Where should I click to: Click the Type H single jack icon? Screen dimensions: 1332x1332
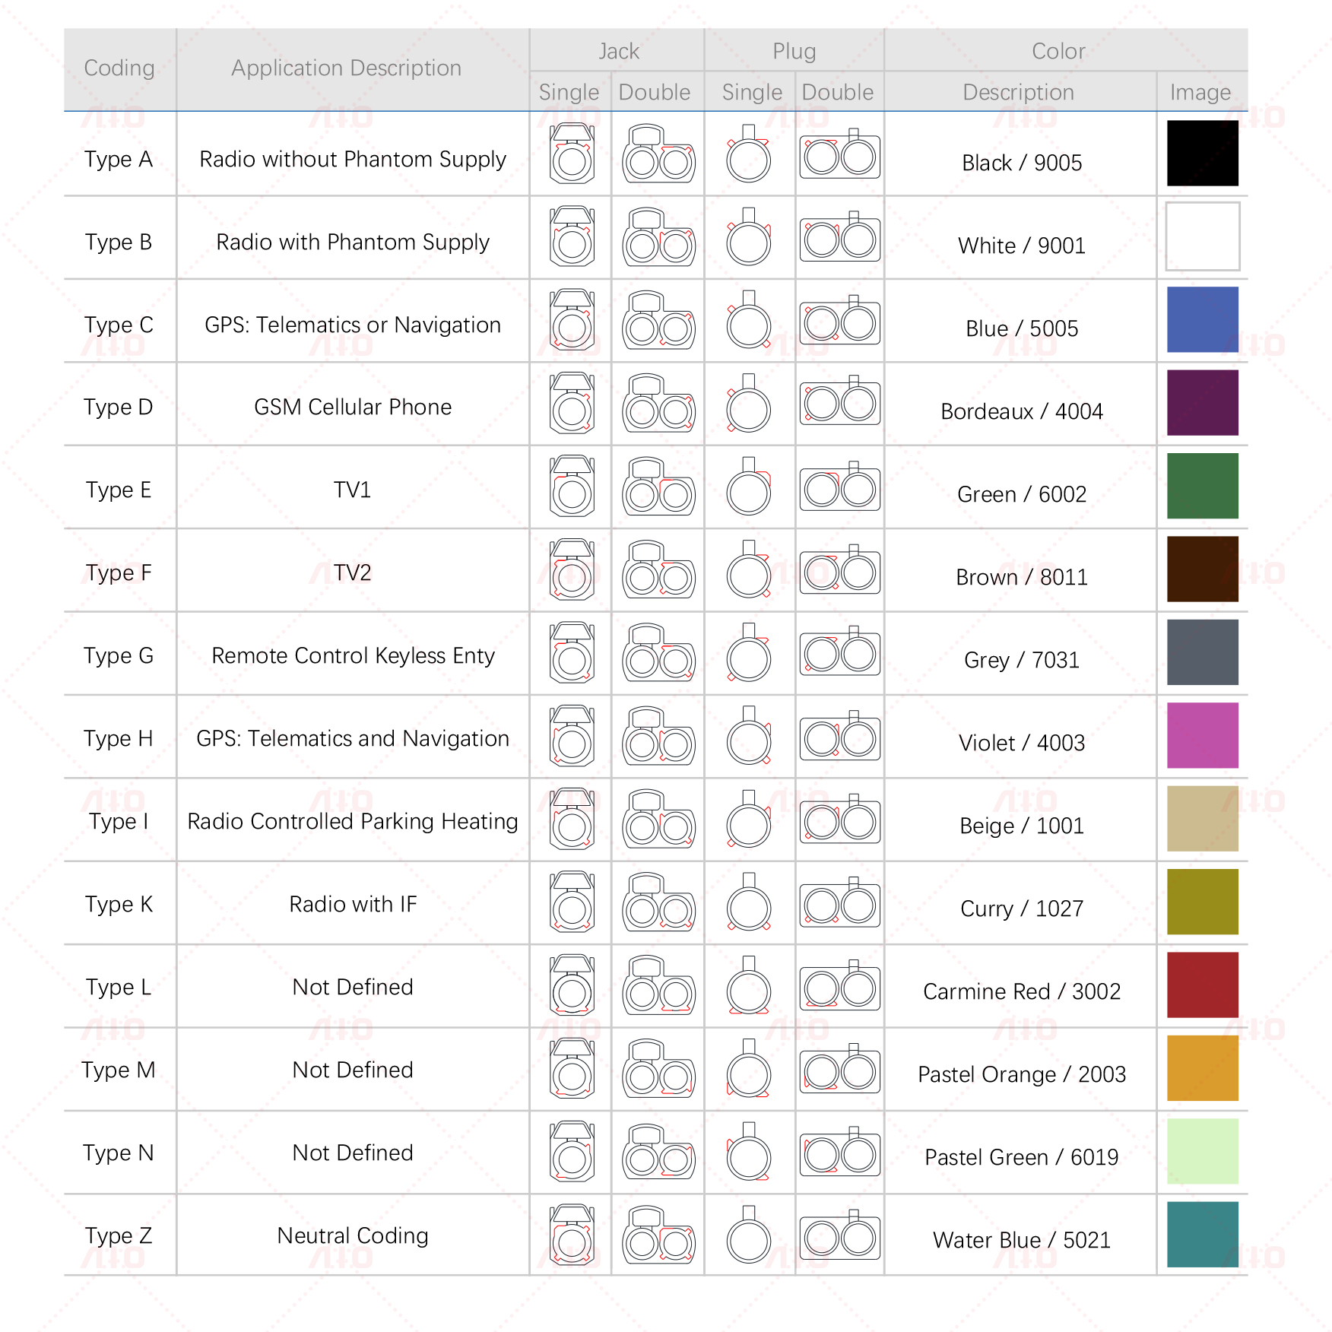tap(572, 736)
